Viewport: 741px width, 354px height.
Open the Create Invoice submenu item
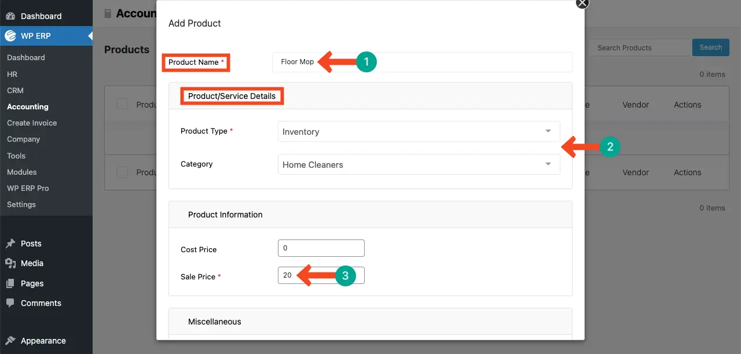coord(32,123)
